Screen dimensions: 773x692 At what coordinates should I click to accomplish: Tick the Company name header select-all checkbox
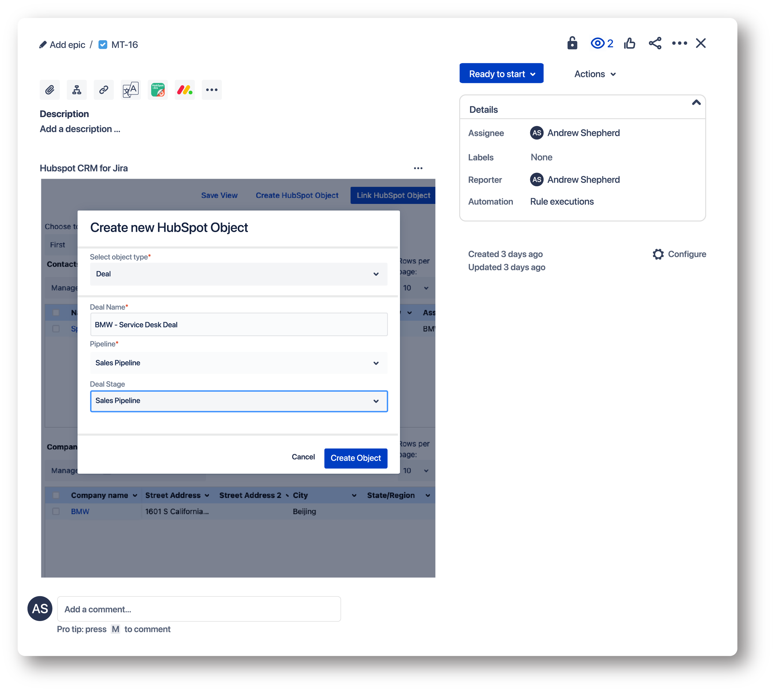coord(56,496)
